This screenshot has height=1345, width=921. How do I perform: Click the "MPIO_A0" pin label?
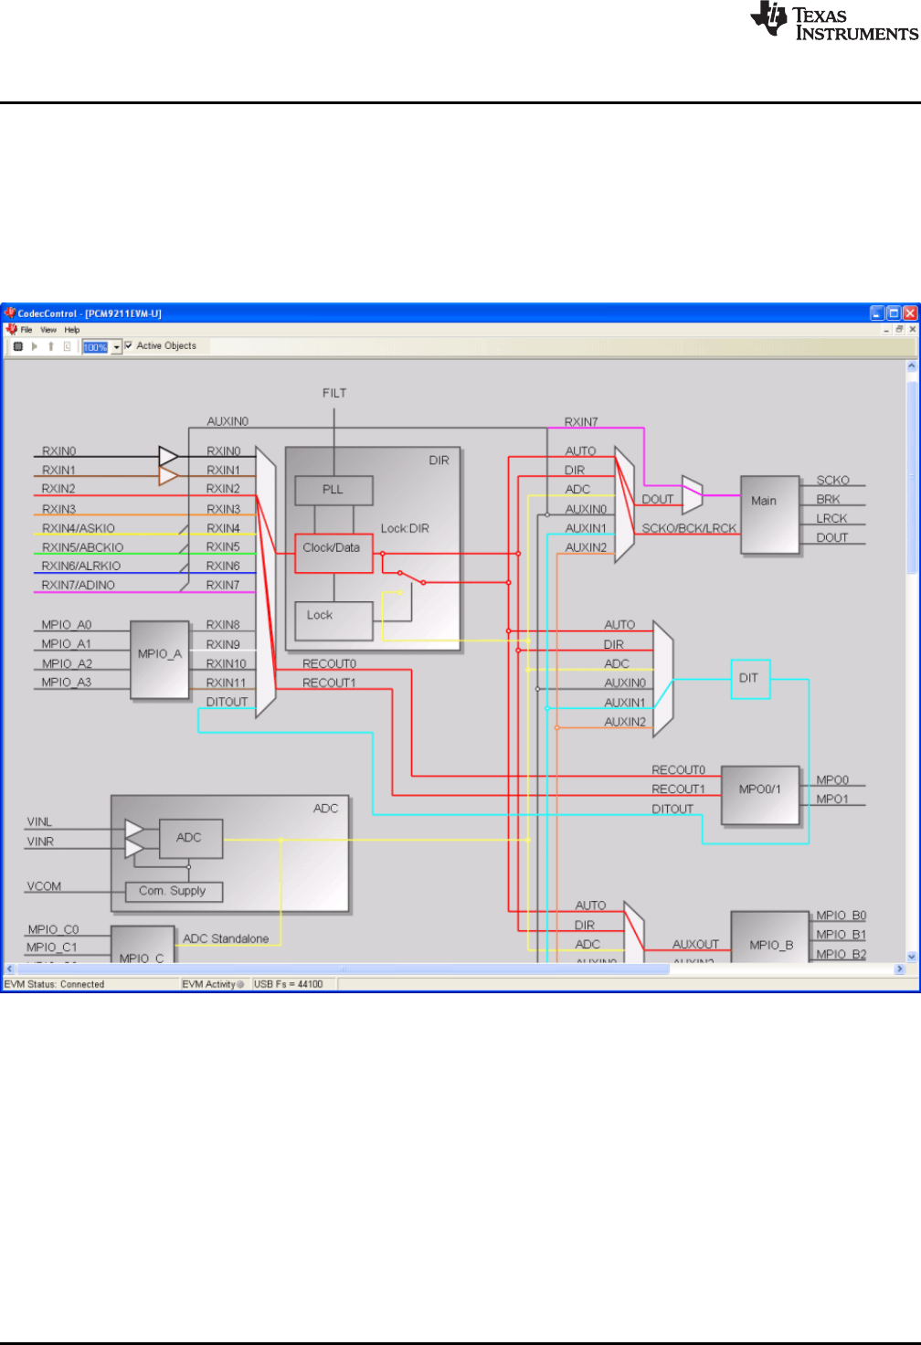[67, 625]
